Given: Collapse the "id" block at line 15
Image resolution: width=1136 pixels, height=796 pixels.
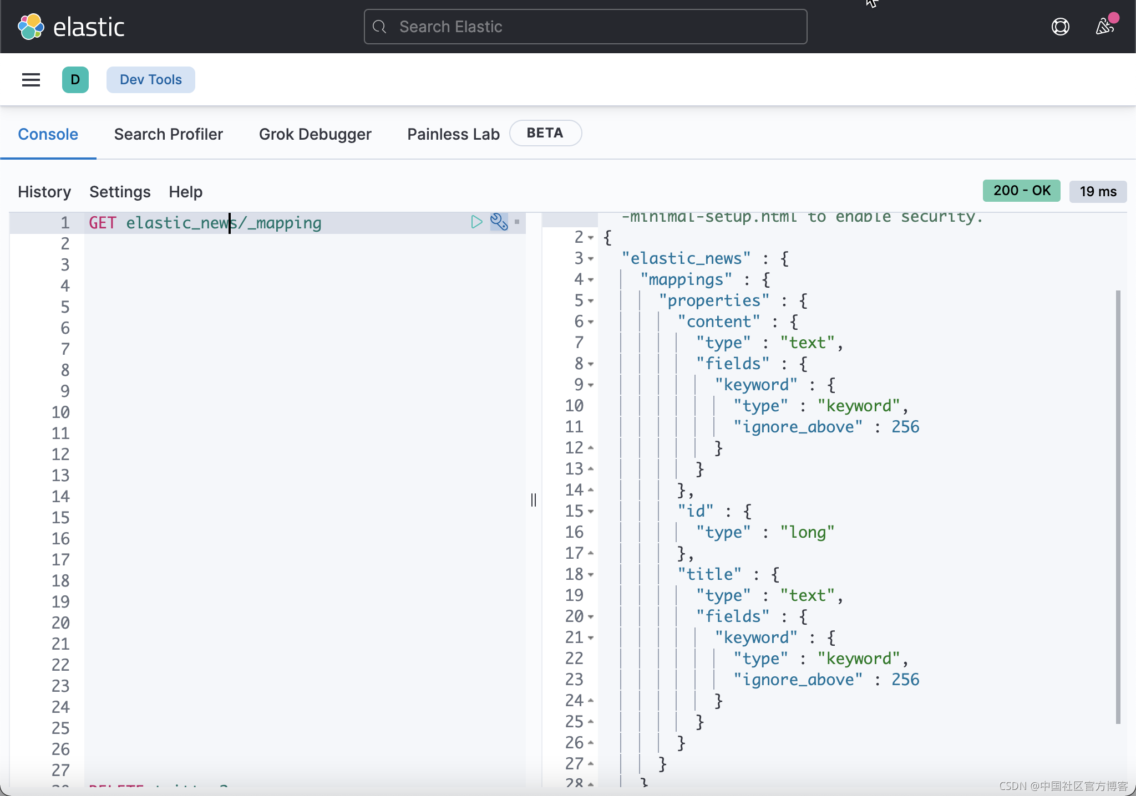Looking at the screenshot, I should point(591,512).
